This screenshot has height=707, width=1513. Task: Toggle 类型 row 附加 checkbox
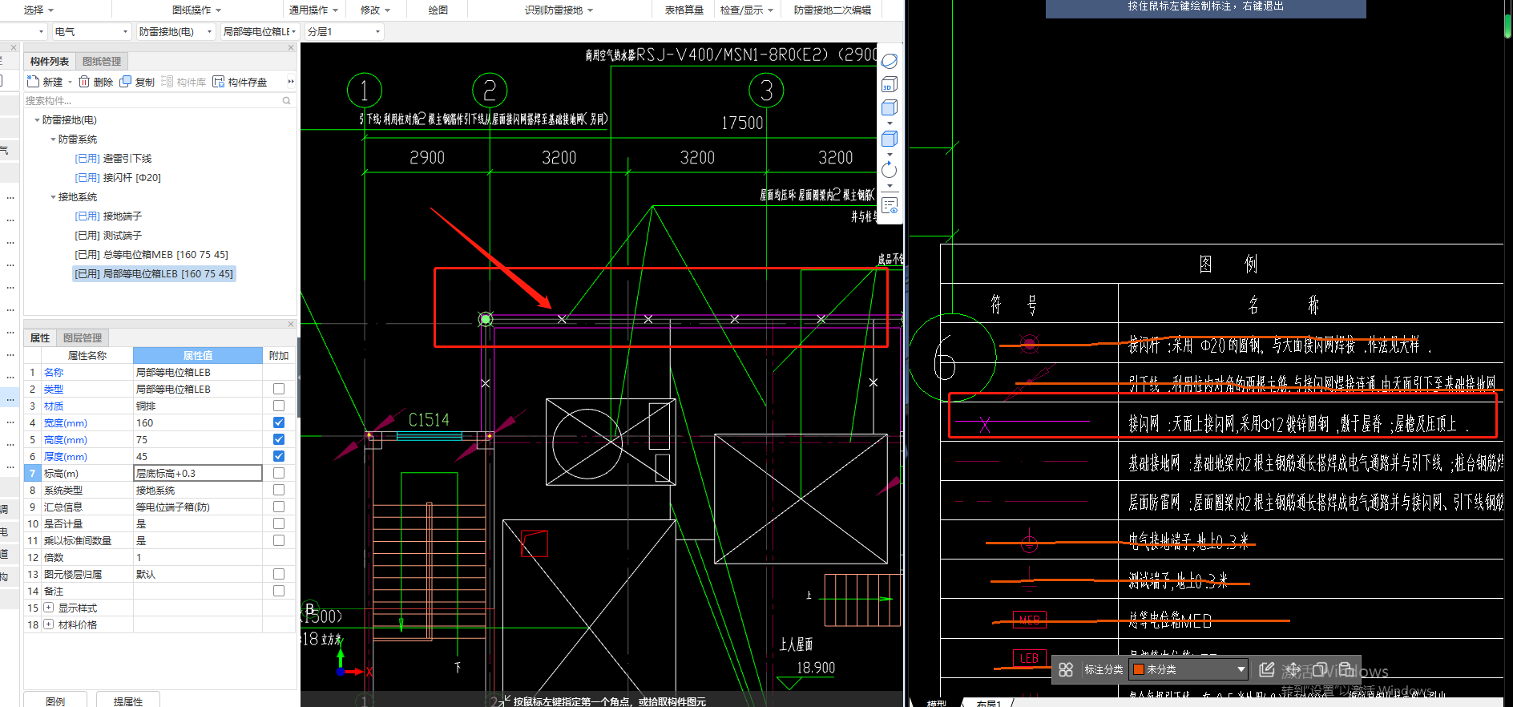pyautogui.click(x=279, y=389)
